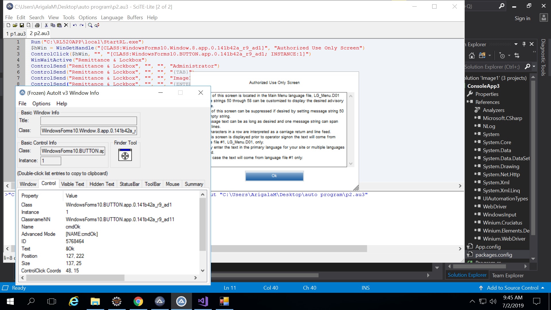Select the packages.config file in Solution Explorer

[x=494, y=255]
